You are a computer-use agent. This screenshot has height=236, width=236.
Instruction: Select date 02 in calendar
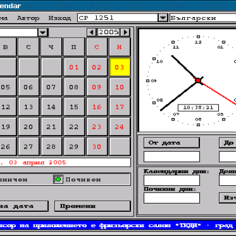tap(97, 67)
